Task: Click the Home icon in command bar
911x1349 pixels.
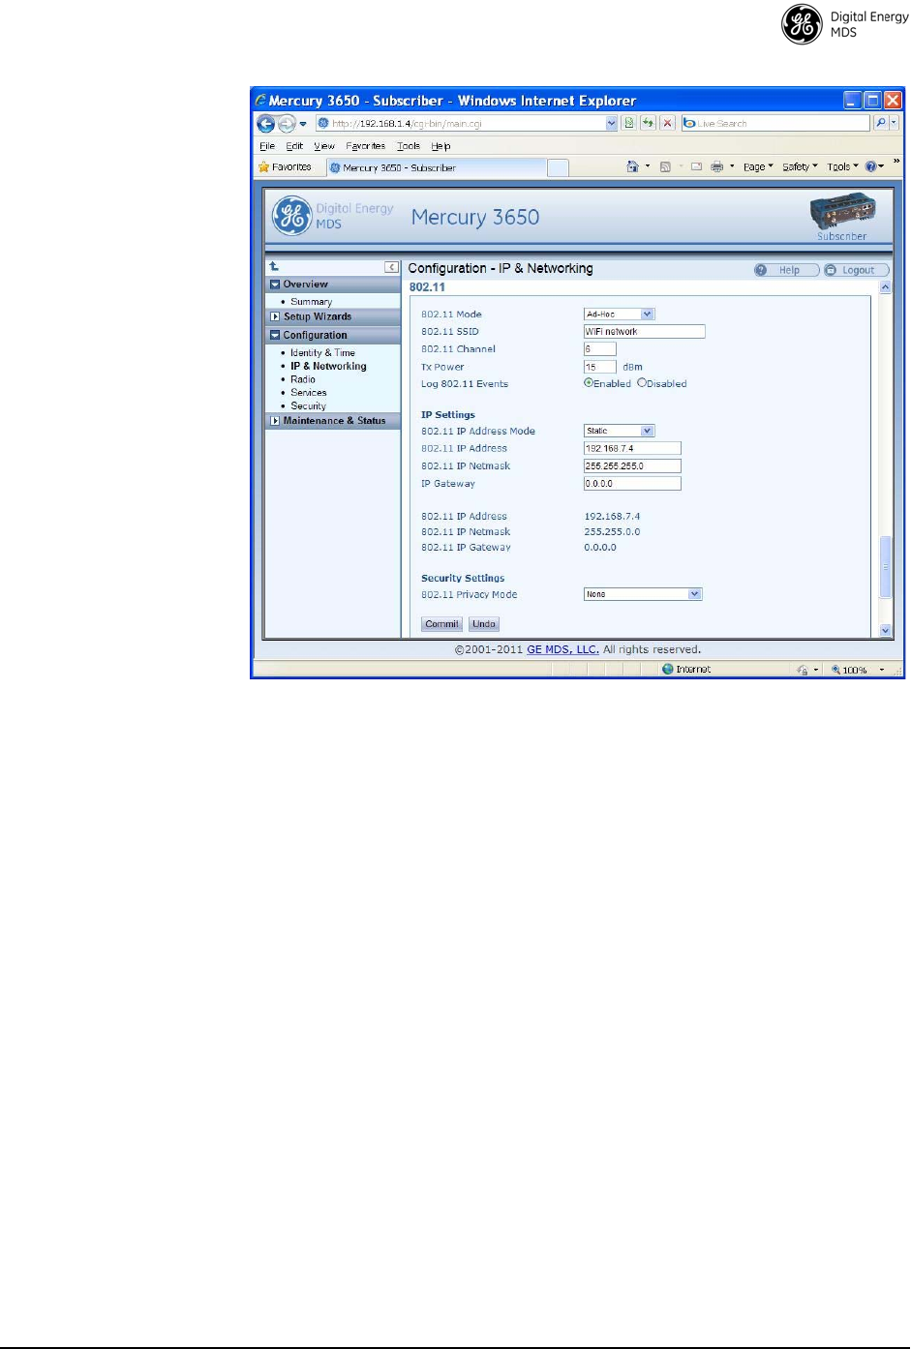Action: 633,166
